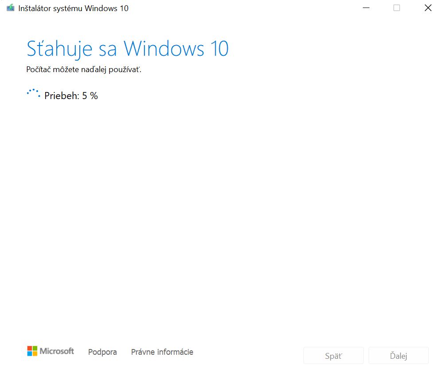
Task: Click the 'Priebeh: 5 %' progress text
Action: (x=71, y=96)
